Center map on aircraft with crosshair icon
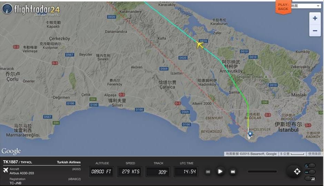Screen dimensions: 324x186 point(297,171)
